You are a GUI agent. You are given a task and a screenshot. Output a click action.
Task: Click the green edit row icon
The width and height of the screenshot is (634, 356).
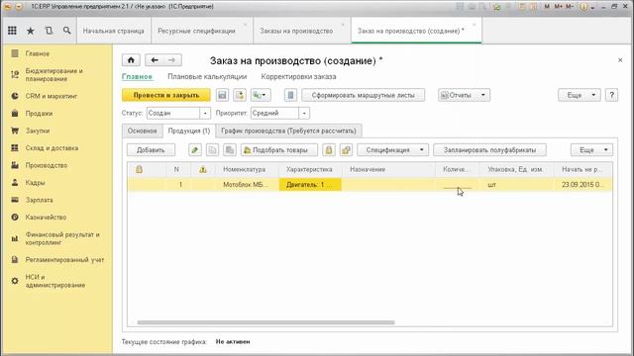pos(195,150)
